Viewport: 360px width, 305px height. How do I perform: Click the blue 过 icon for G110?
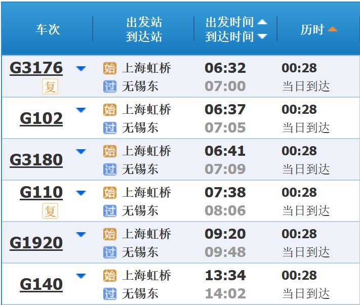click(109, 210)
